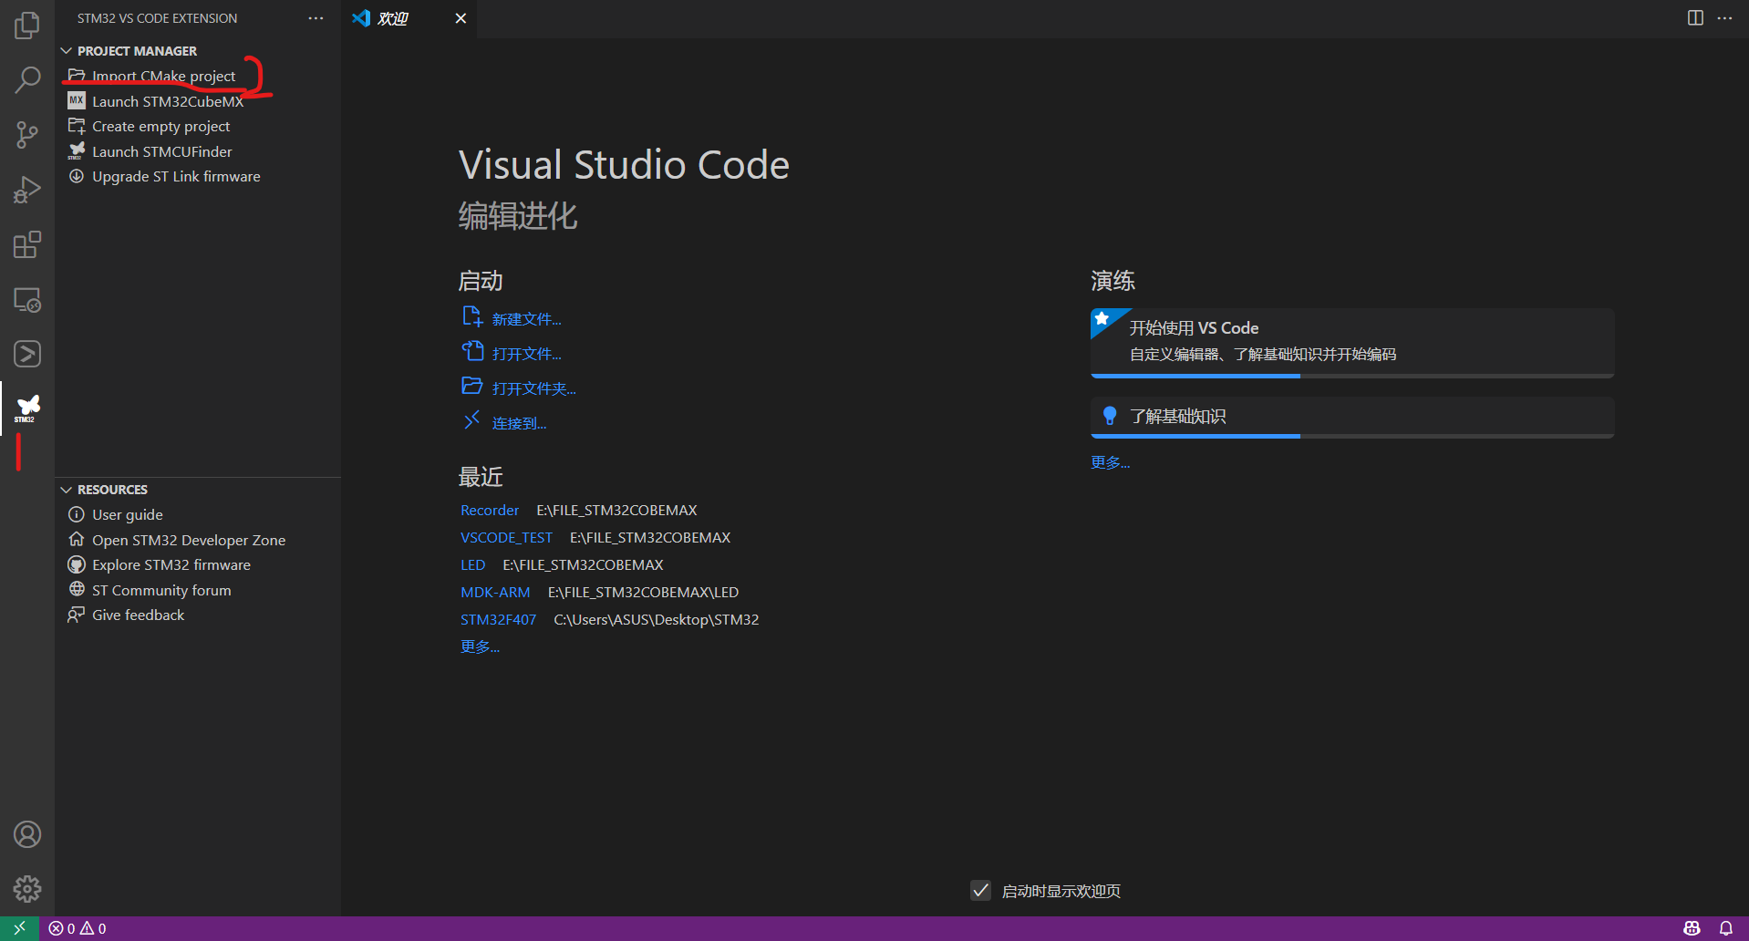1749x941 pixels.
Task: Collapse the RESOURCES section
Action: point(66,489)
